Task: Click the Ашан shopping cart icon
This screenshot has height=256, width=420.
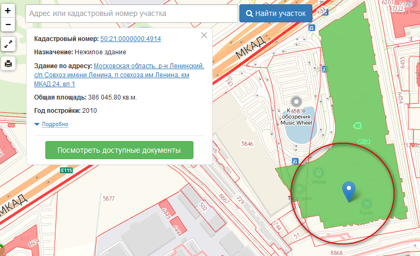Action: 367,204
